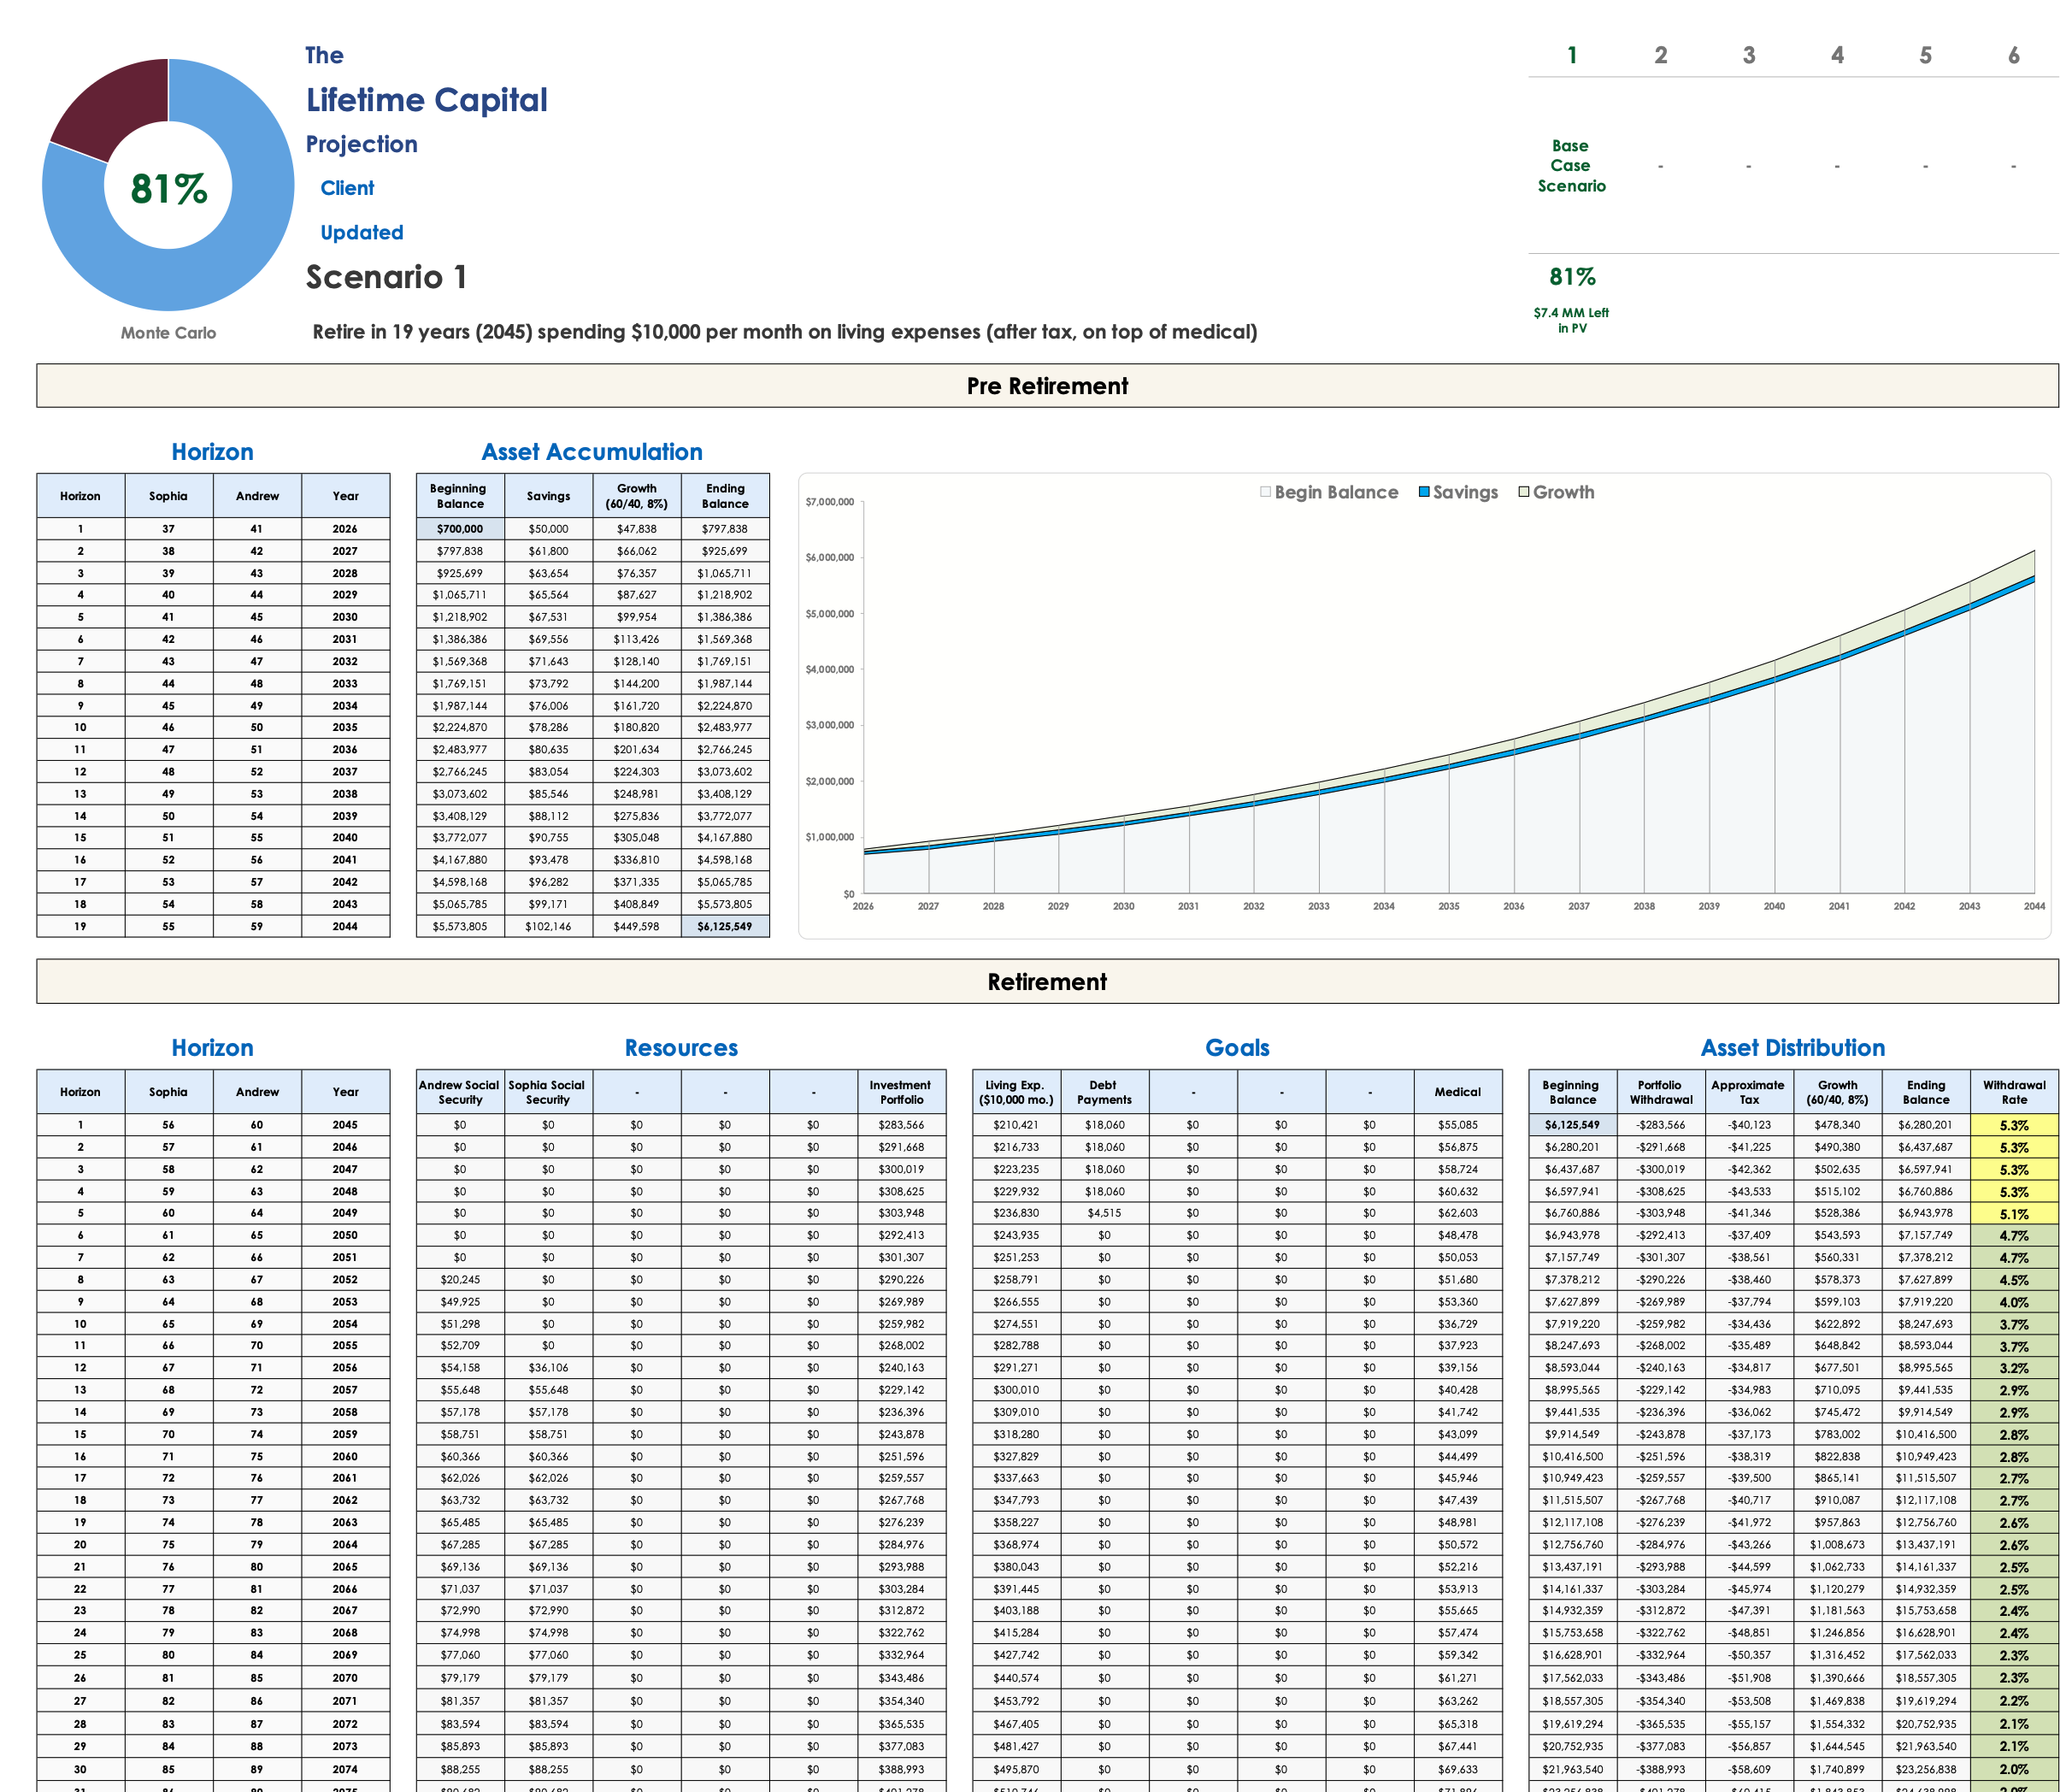This screenshot has width=2072, height=1792.
Task: Select the highlighted $6,125,549 ending balance cell
Action: click(725, 926)
